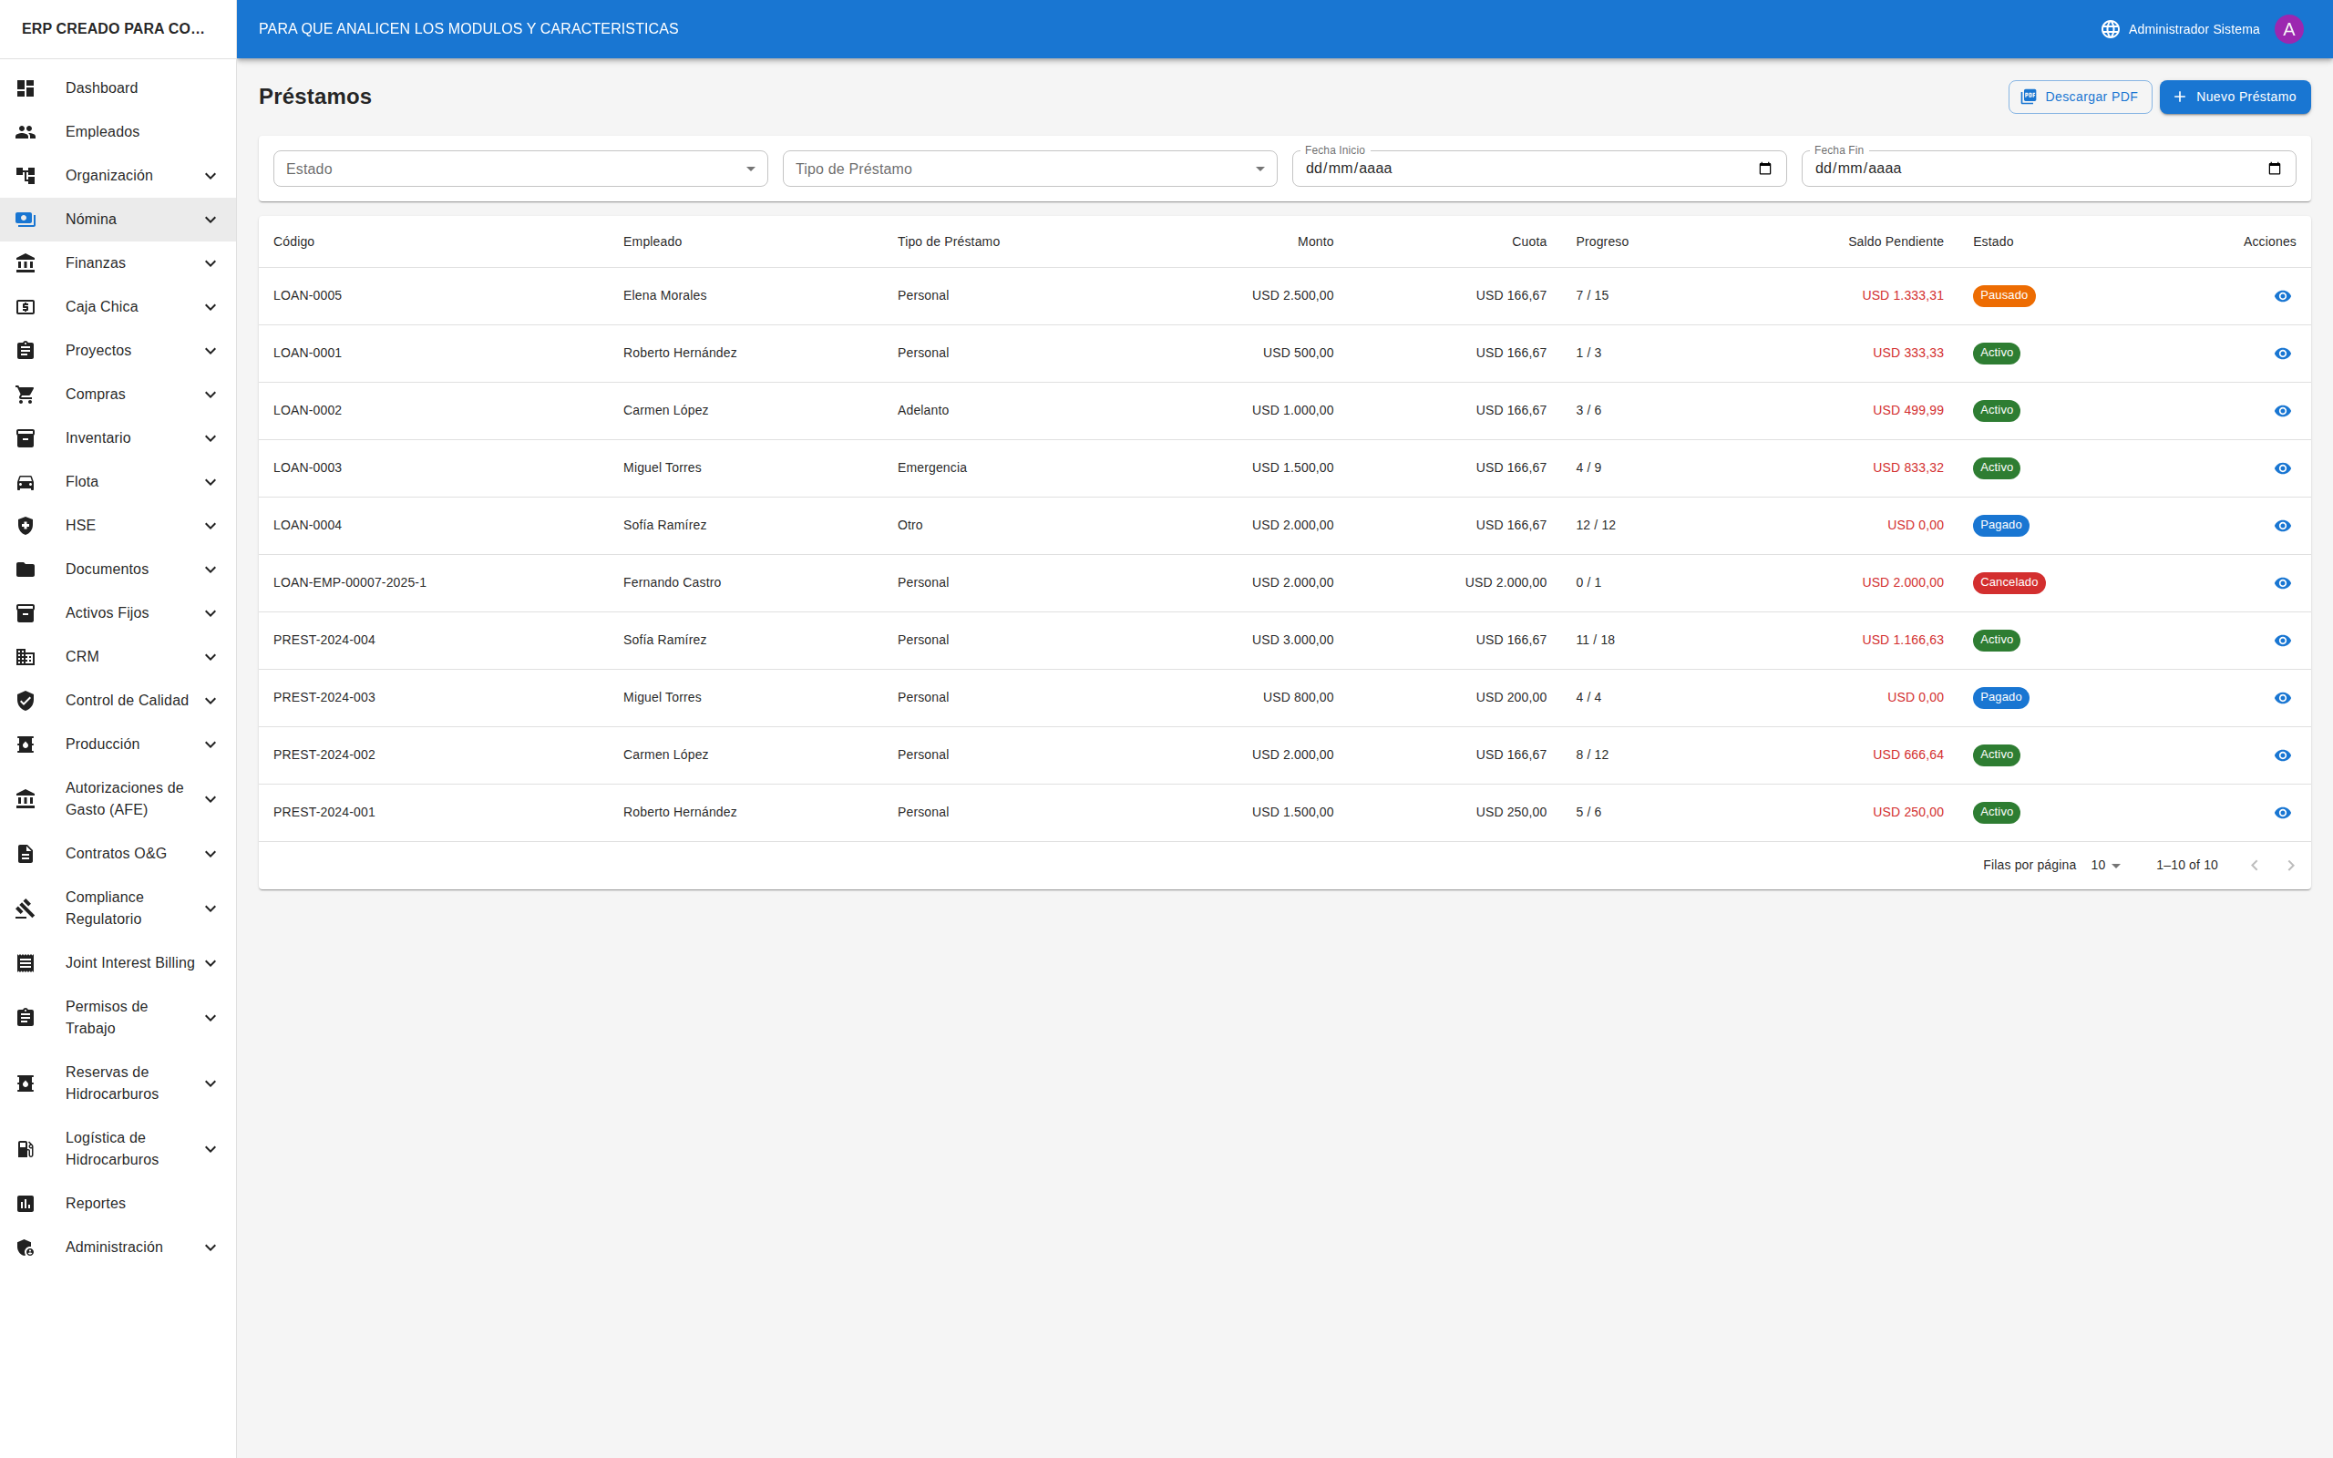Change rows per page dropdown
The width and height of the screenshot is (2333, 1458).
coord(2105,866)
